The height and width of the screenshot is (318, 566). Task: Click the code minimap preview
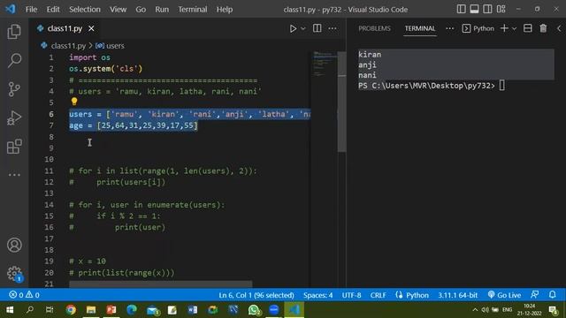pyautogui.click(x=325, y=64)
